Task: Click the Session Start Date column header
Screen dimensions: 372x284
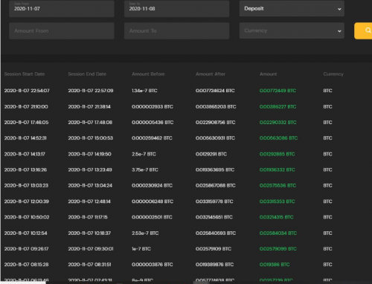Action: point(25,74)
